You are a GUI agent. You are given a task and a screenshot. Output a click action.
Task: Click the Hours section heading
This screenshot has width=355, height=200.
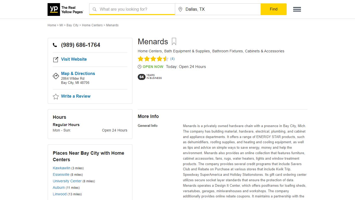[x=60, y=117]
